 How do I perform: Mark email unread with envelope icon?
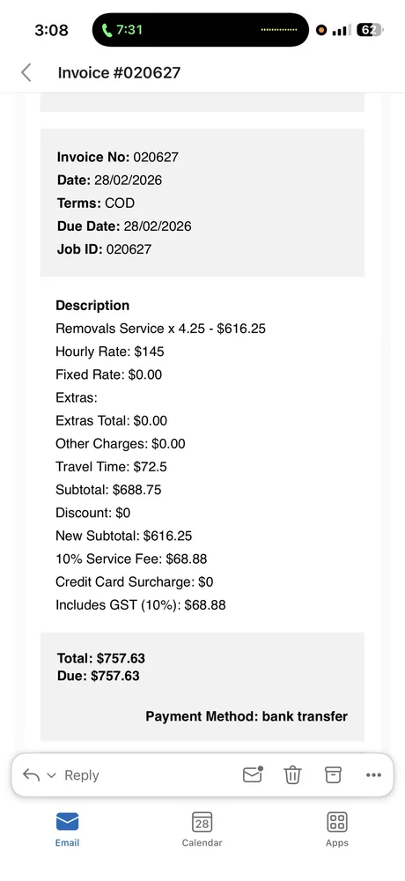pos(253,774)
